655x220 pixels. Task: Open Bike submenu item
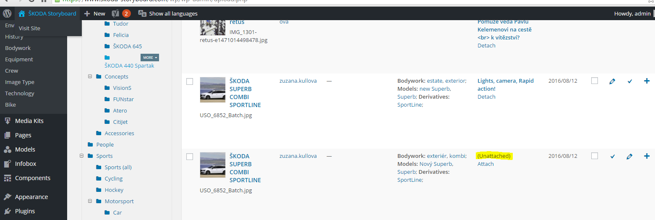click(x=10, y=105)
